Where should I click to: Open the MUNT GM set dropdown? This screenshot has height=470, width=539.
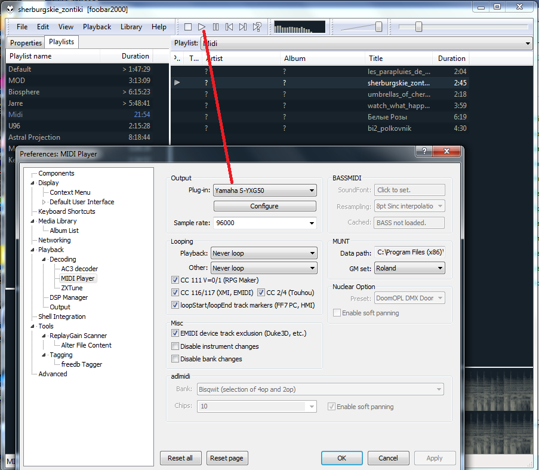point(409,268)
